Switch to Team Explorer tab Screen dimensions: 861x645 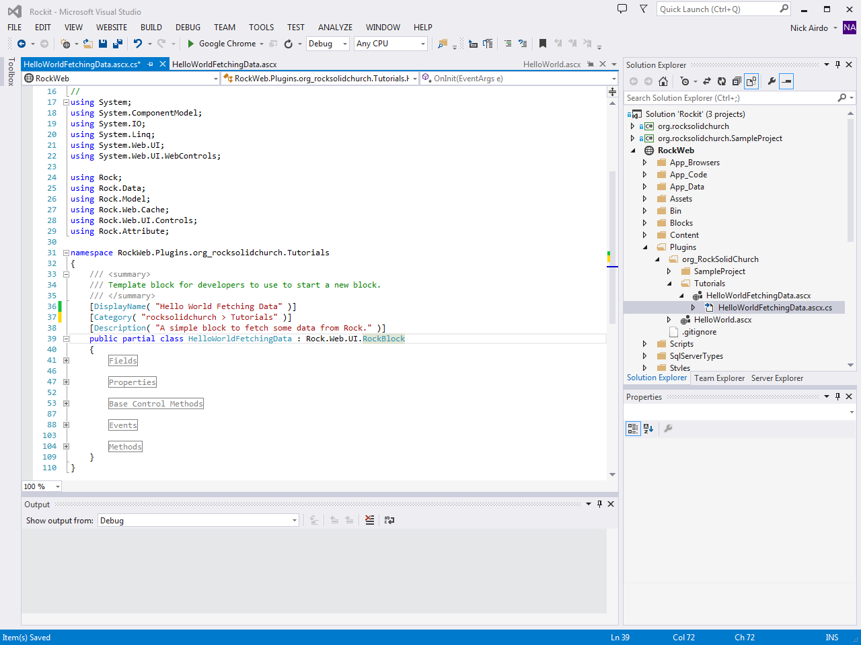click(719, 378)
